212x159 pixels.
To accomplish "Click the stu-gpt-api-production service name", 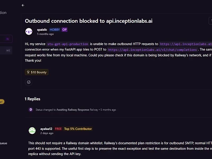I will coord(68,44).
